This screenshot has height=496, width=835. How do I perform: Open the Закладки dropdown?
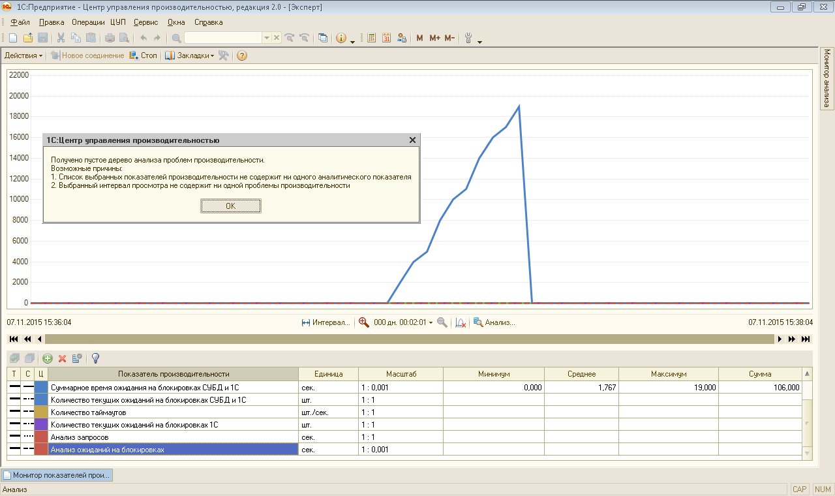pos(189,55)
